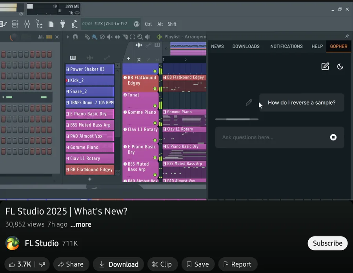
Task: Click waveform icon above the playlist tracks
Action: (x=139, y=45)
